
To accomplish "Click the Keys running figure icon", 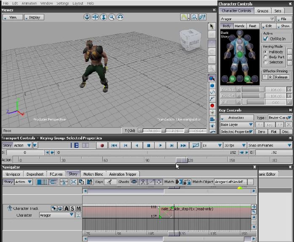I will [110, 182].
